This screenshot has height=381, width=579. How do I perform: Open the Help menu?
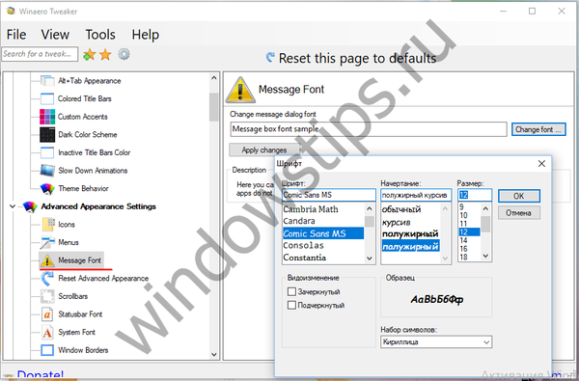(146, 35)
